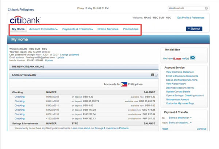Update the email address
This screenshot has height=149, width=219.
(60, 57)
